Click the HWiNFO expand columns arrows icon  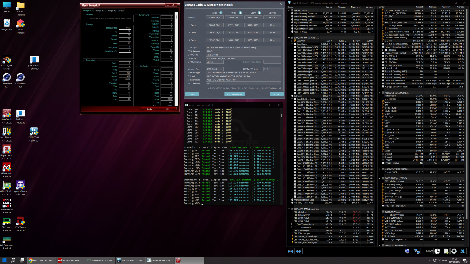point(290,251)
